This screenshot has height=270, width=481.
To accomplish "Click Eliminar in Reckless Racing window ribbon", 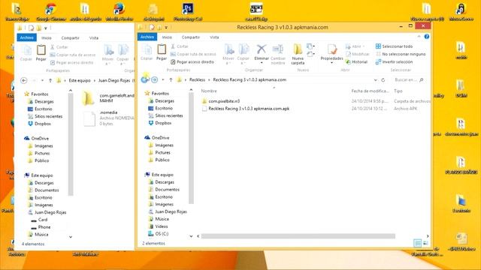I will coord(262,52).
